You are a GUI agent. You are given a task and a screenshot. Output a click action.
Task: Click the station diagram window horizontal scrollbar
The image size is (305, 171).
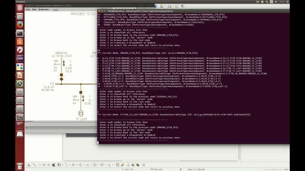coord(61,122)
